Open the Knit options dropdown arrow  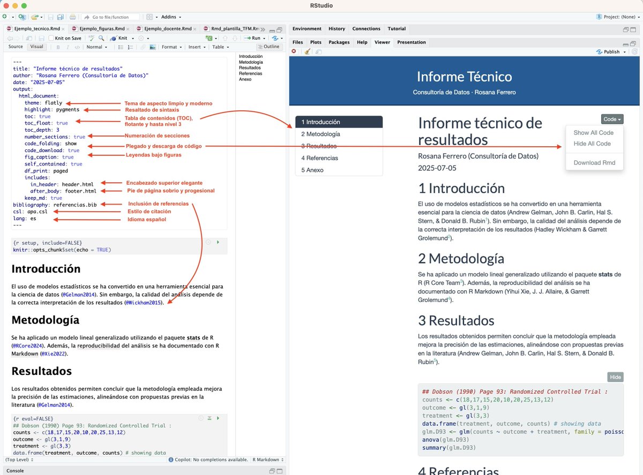[x=132, y=38]
